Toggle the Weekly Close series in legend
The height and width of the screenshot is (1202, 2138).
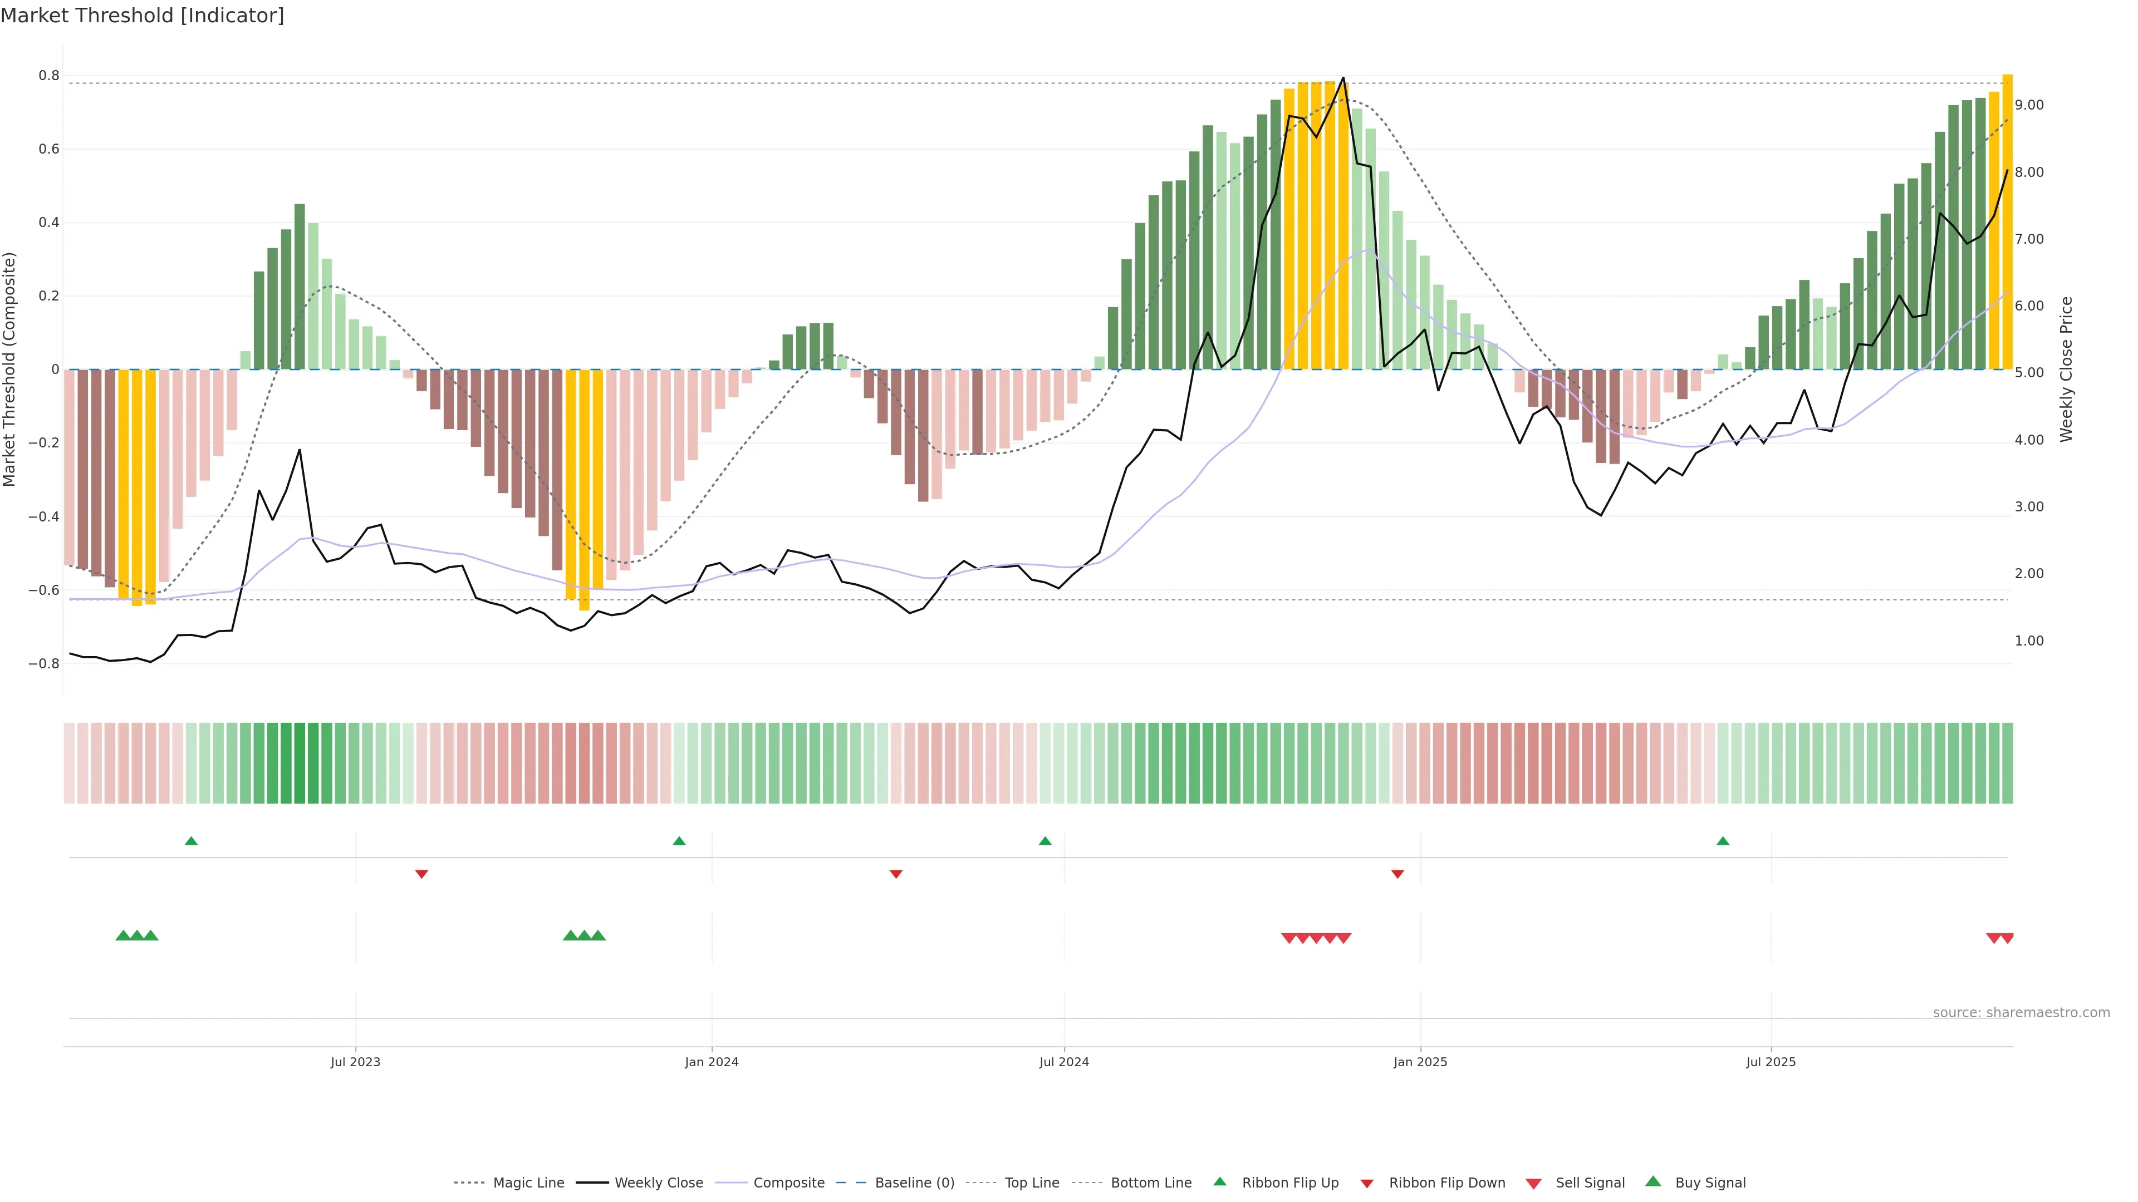658,1183
